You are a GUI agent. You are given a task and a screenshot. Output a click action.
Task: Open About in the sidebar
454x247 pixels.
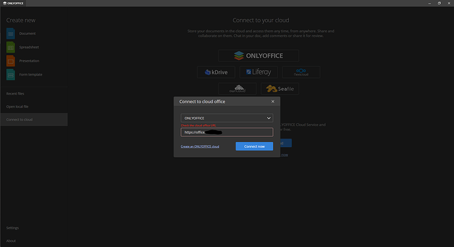pos(11,240)
